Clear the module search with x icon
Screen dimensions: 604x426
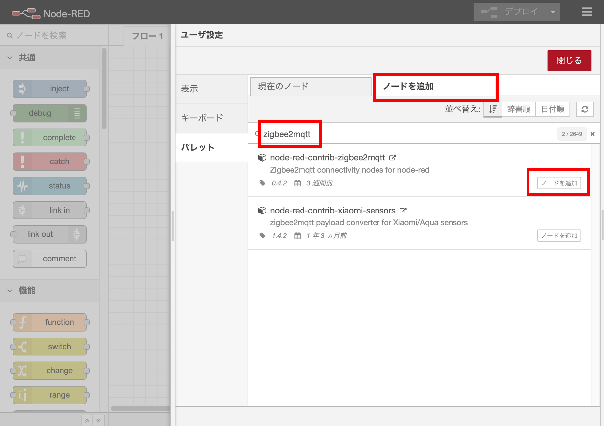592,134
